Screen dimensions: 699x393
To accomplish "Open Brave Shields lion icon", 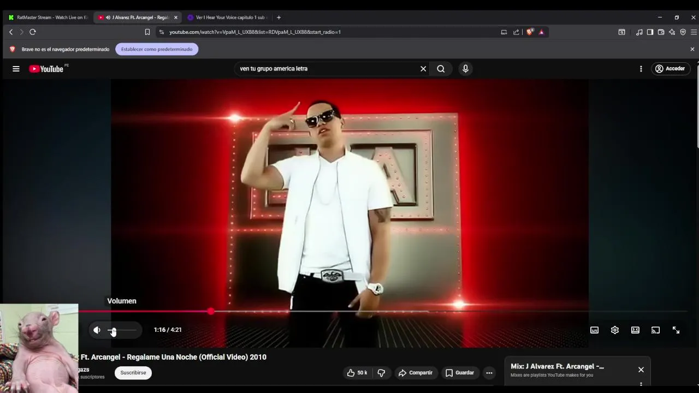I will tap(529, 32).
